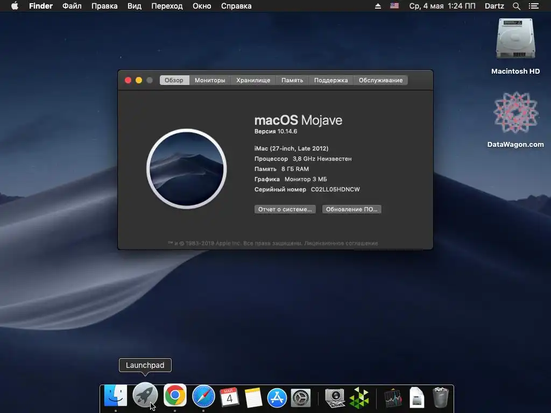The width and height of the screenshot is (551, 413).
Task: Open Notification Center list icon
Action: (534, 6)
